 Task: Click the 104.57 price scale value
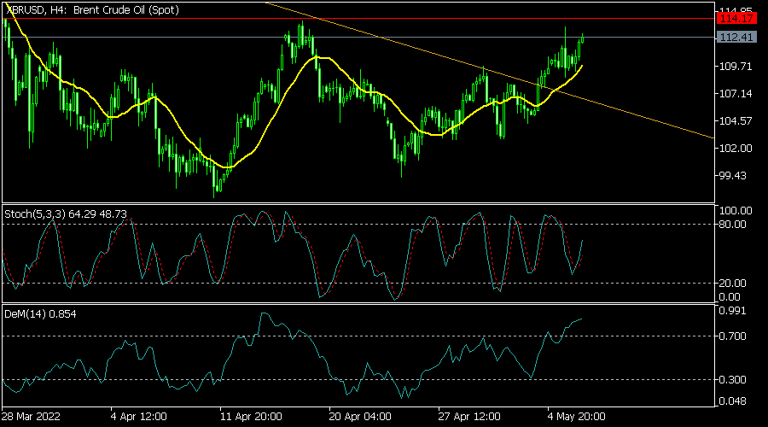tap(736, 121)
